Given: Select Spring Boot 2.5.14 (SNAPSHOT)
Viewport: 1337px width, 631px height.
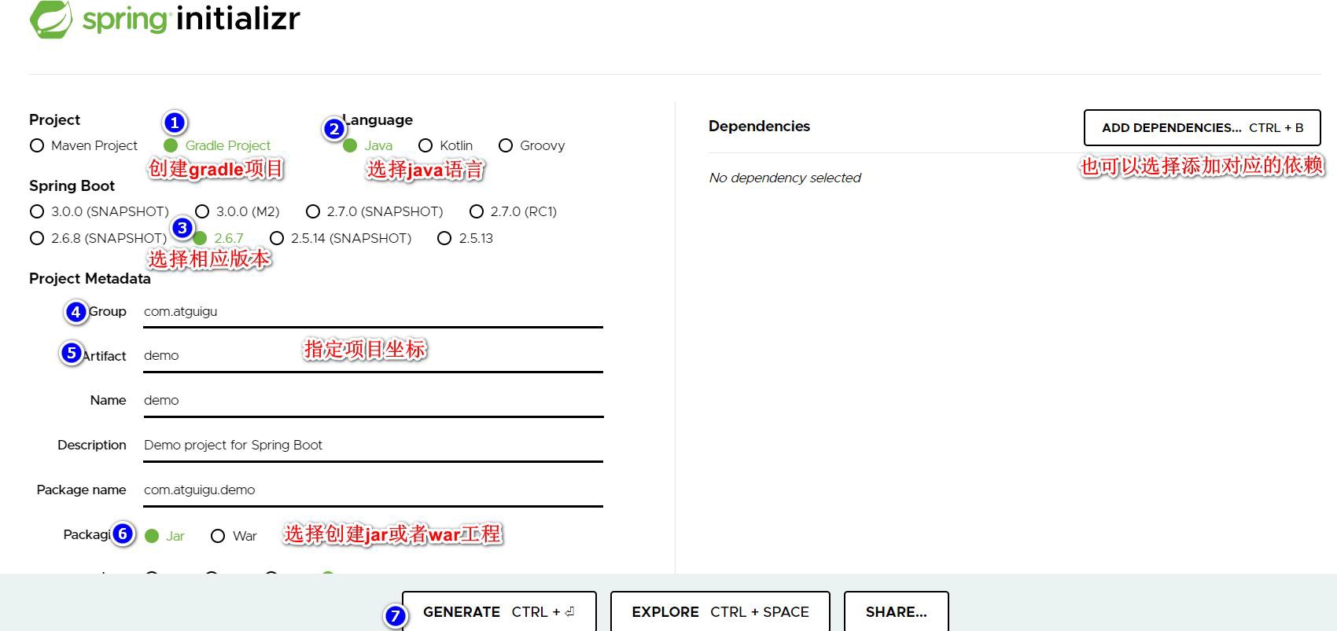Looking at the screenshot, I should (x=341, y=238).
